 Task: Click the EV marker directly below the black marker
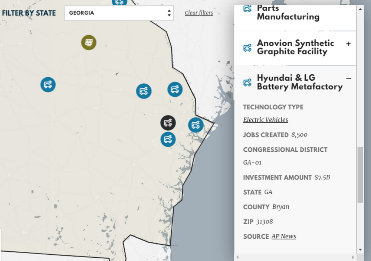pos(168,139)
